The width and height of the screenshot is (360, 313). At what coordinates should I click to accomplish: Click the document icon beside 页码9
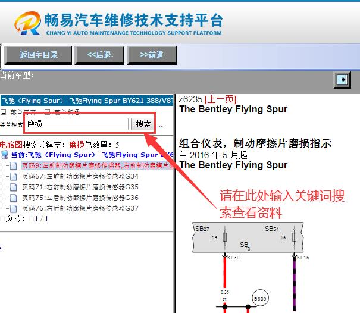tap(14, 165)
